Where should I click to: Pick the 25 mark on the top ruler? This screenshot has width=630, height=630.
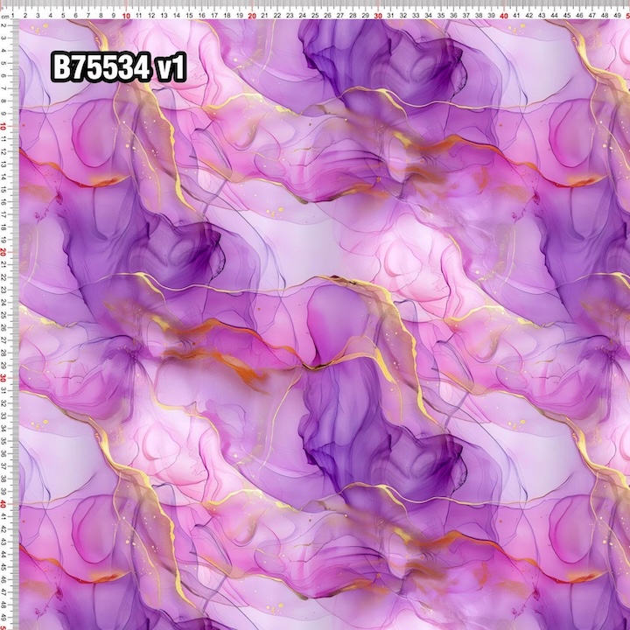tap(315, 15)
